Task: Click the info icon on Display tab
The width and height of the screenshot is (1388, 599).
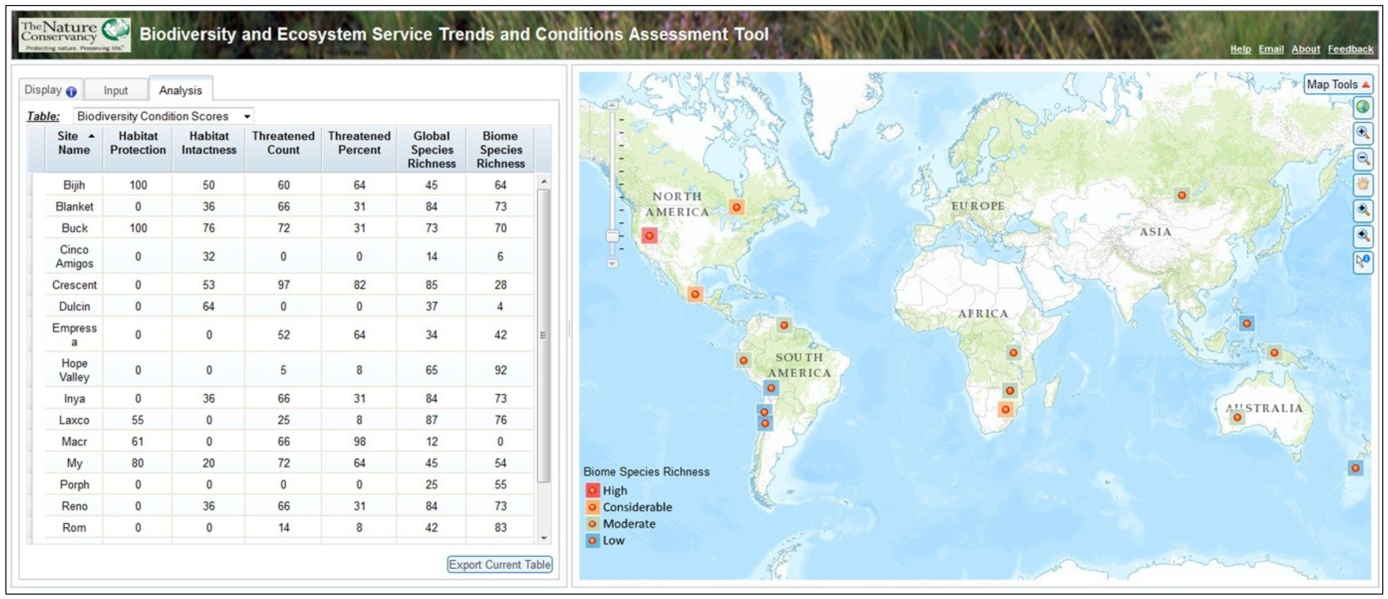Action: (71, 92)
